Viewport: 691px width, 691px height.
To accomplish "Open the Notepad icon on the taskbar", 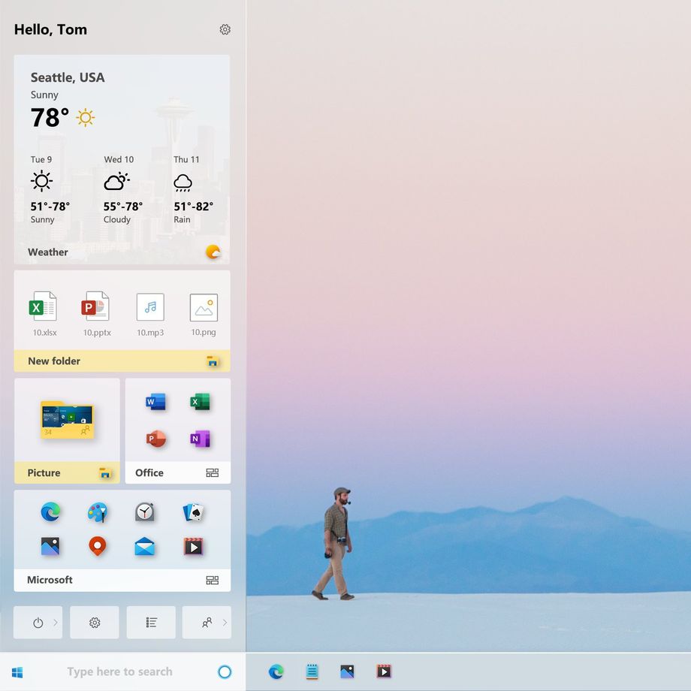I will (x=312, y=671).
